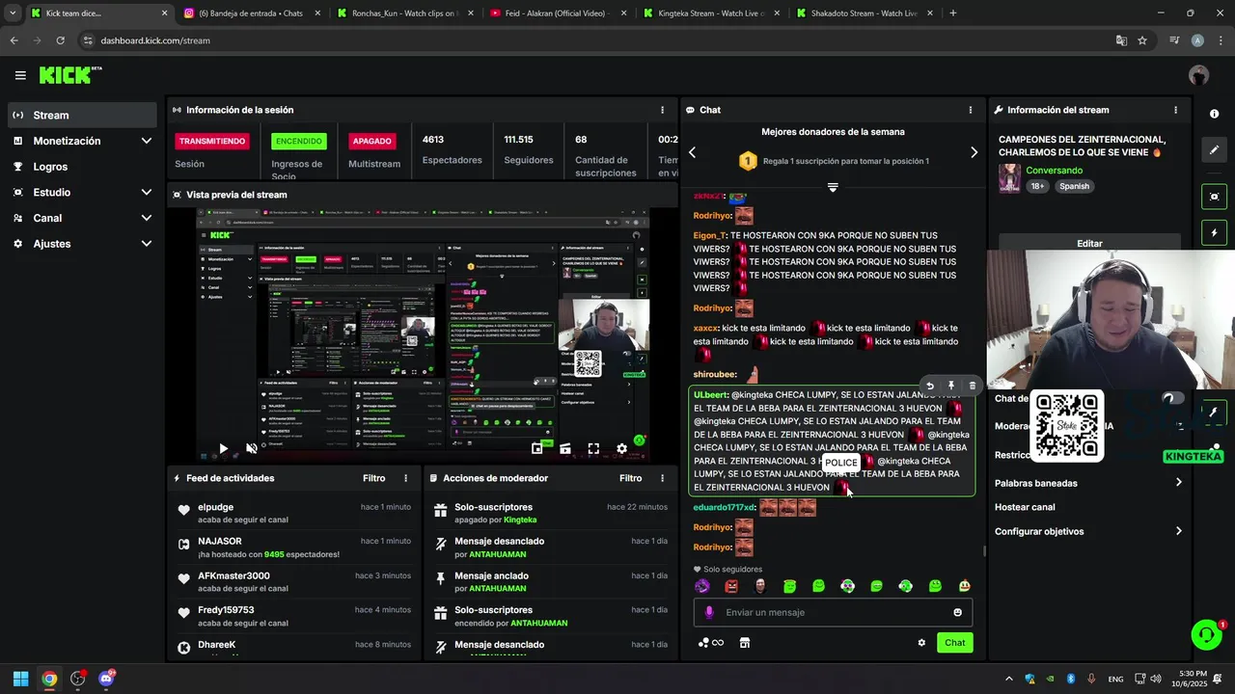The height and width of the screenshot is (694, 1235).
Task: Open chat settings gear icon
Action: pos(921,643)
